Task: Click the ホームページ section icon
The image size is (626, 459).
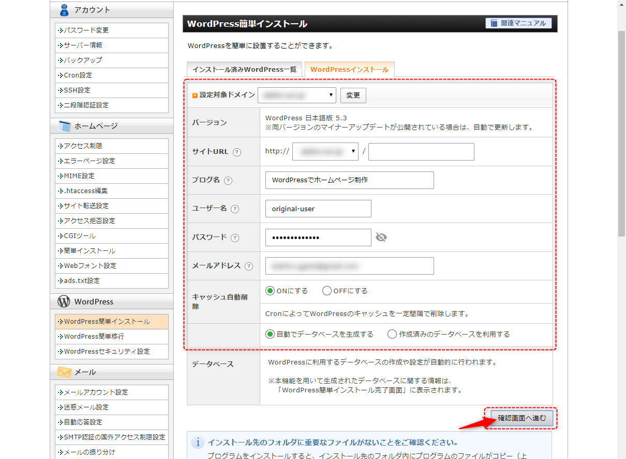Action: pyautogui.click(x=64, y=126)
